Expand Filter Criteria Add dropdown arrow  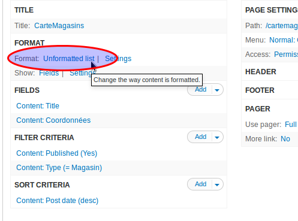(x=217, y=137)
